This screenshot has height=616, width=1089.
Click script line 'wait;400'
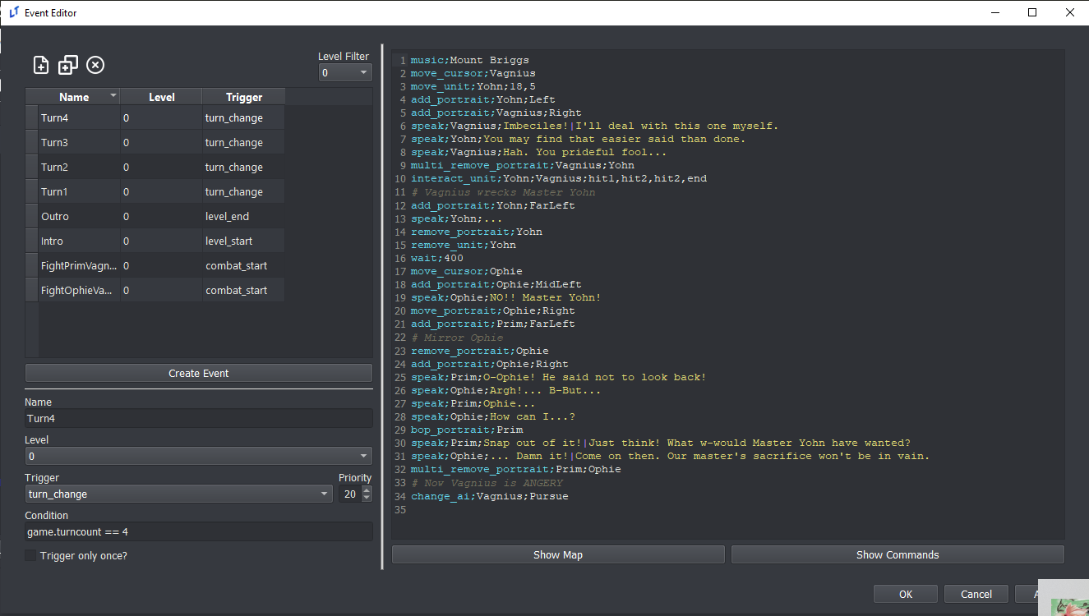point(437,258)
